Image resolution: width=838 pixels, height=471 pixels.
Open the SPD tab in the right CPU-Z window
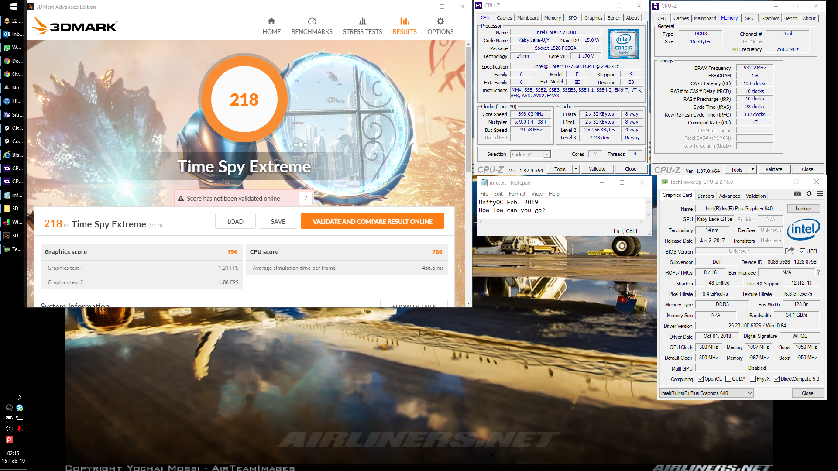[749, 18]
